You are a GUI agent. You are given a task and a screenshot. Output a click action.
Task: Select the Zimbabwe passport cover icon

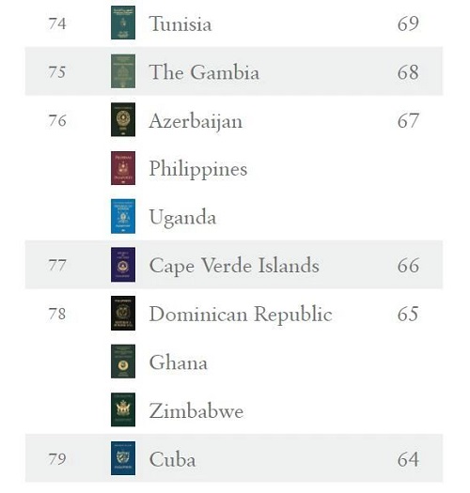(x=123, y=409)
